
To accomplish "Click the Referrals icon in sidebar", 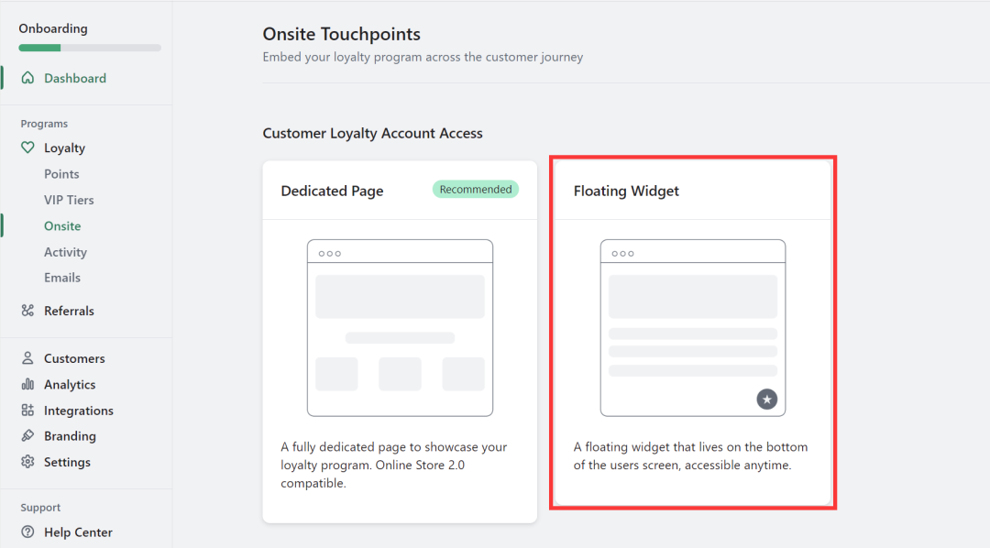I will pos(27,312).
